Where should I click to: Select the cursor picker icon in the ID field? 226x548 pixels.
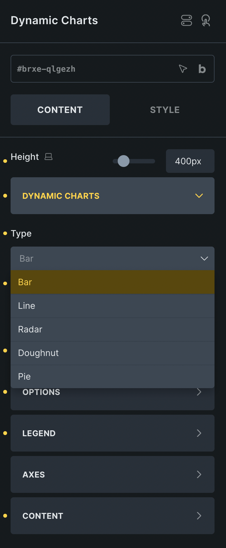pyautogui.click(x=183, y=68)
